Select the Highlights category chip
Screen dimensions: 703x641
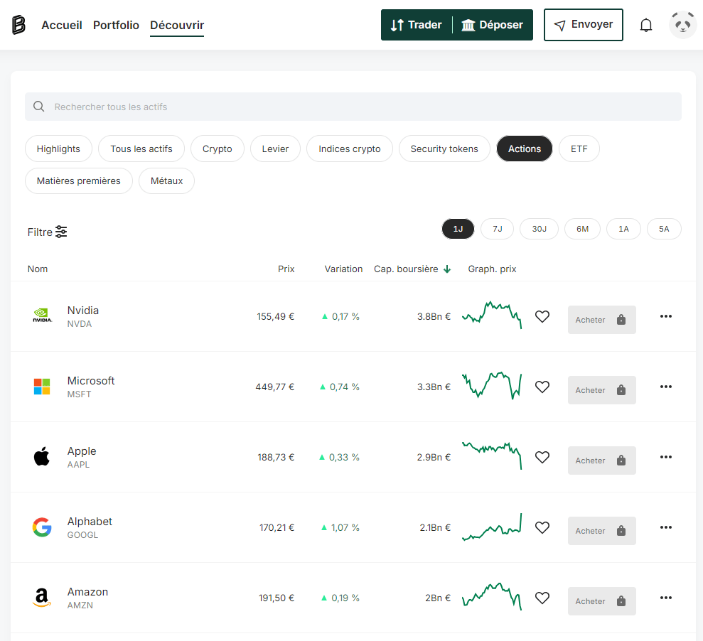[x=58, y=149]
